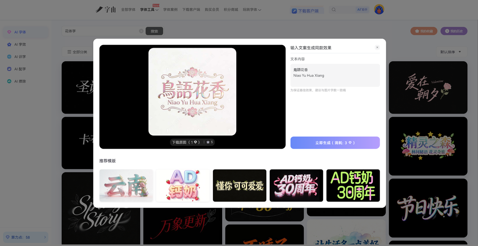
Task: Click the star favorite count icon
Action: pyautogui.click(x=208, y=142)
